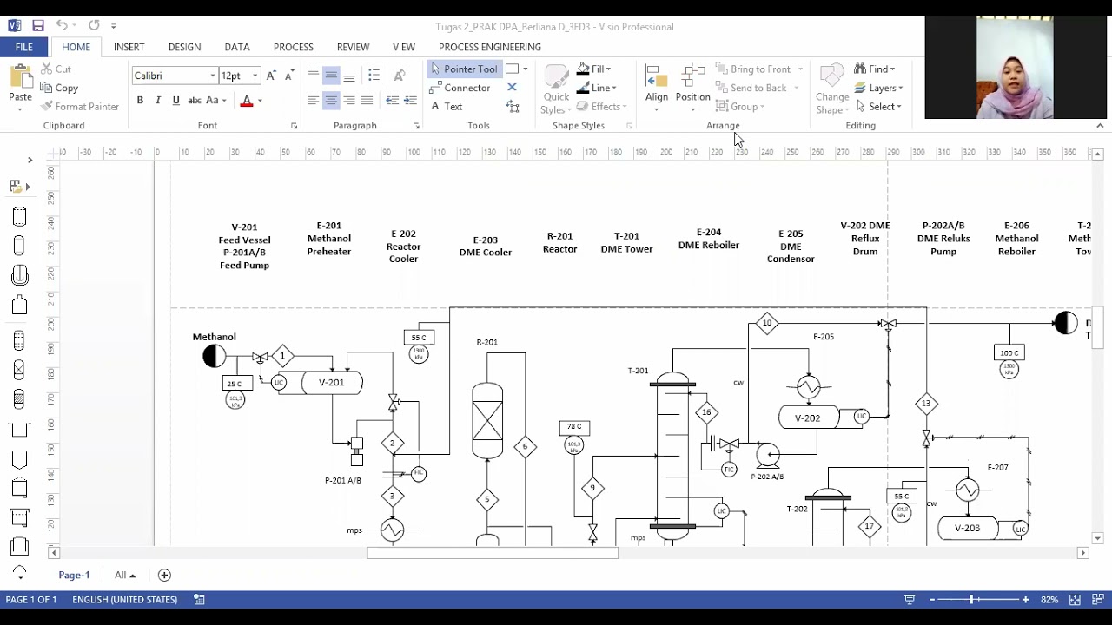Select the Pointer Tool
Image resolution: width=1112 pixels, height=625 pixels.
[465, 69]
